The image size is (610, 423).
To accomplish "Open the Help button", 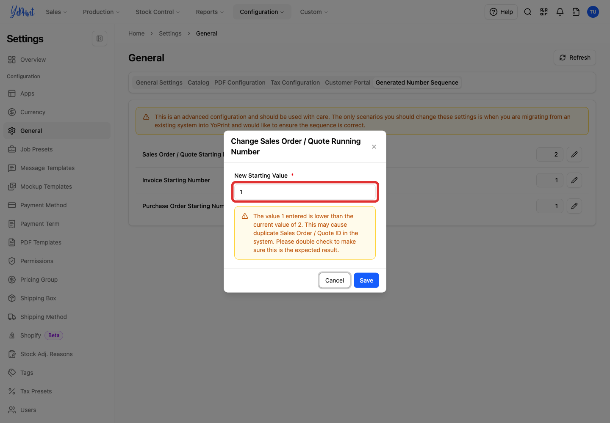I will click(501, 12).
